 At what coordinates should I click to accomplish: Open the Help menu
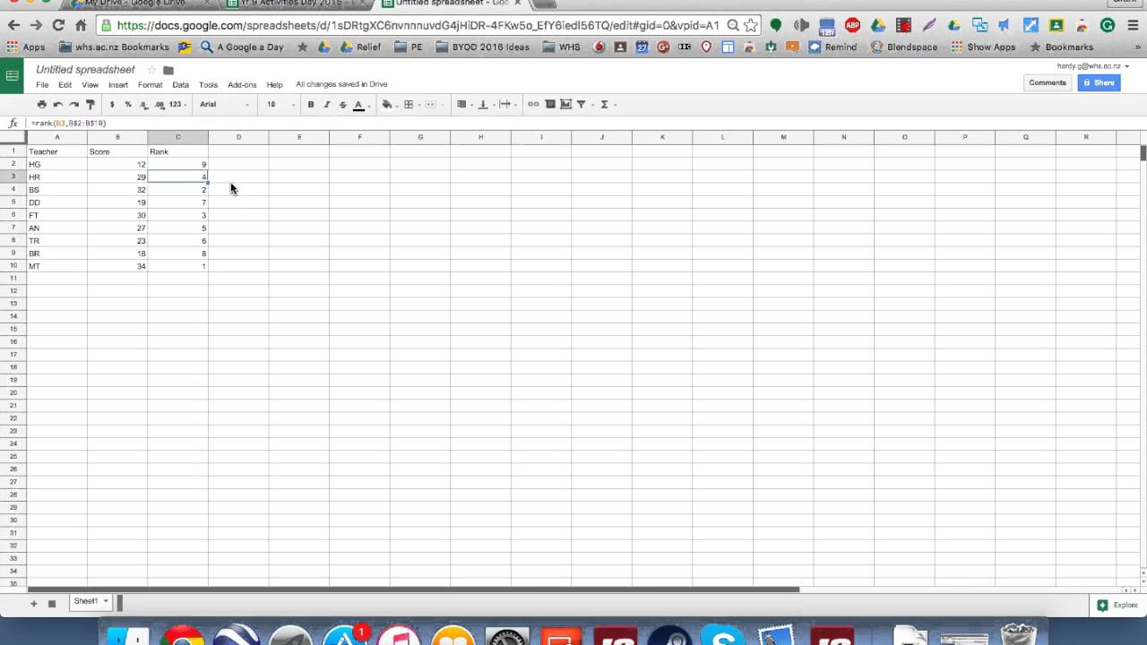tap(274, 85)
